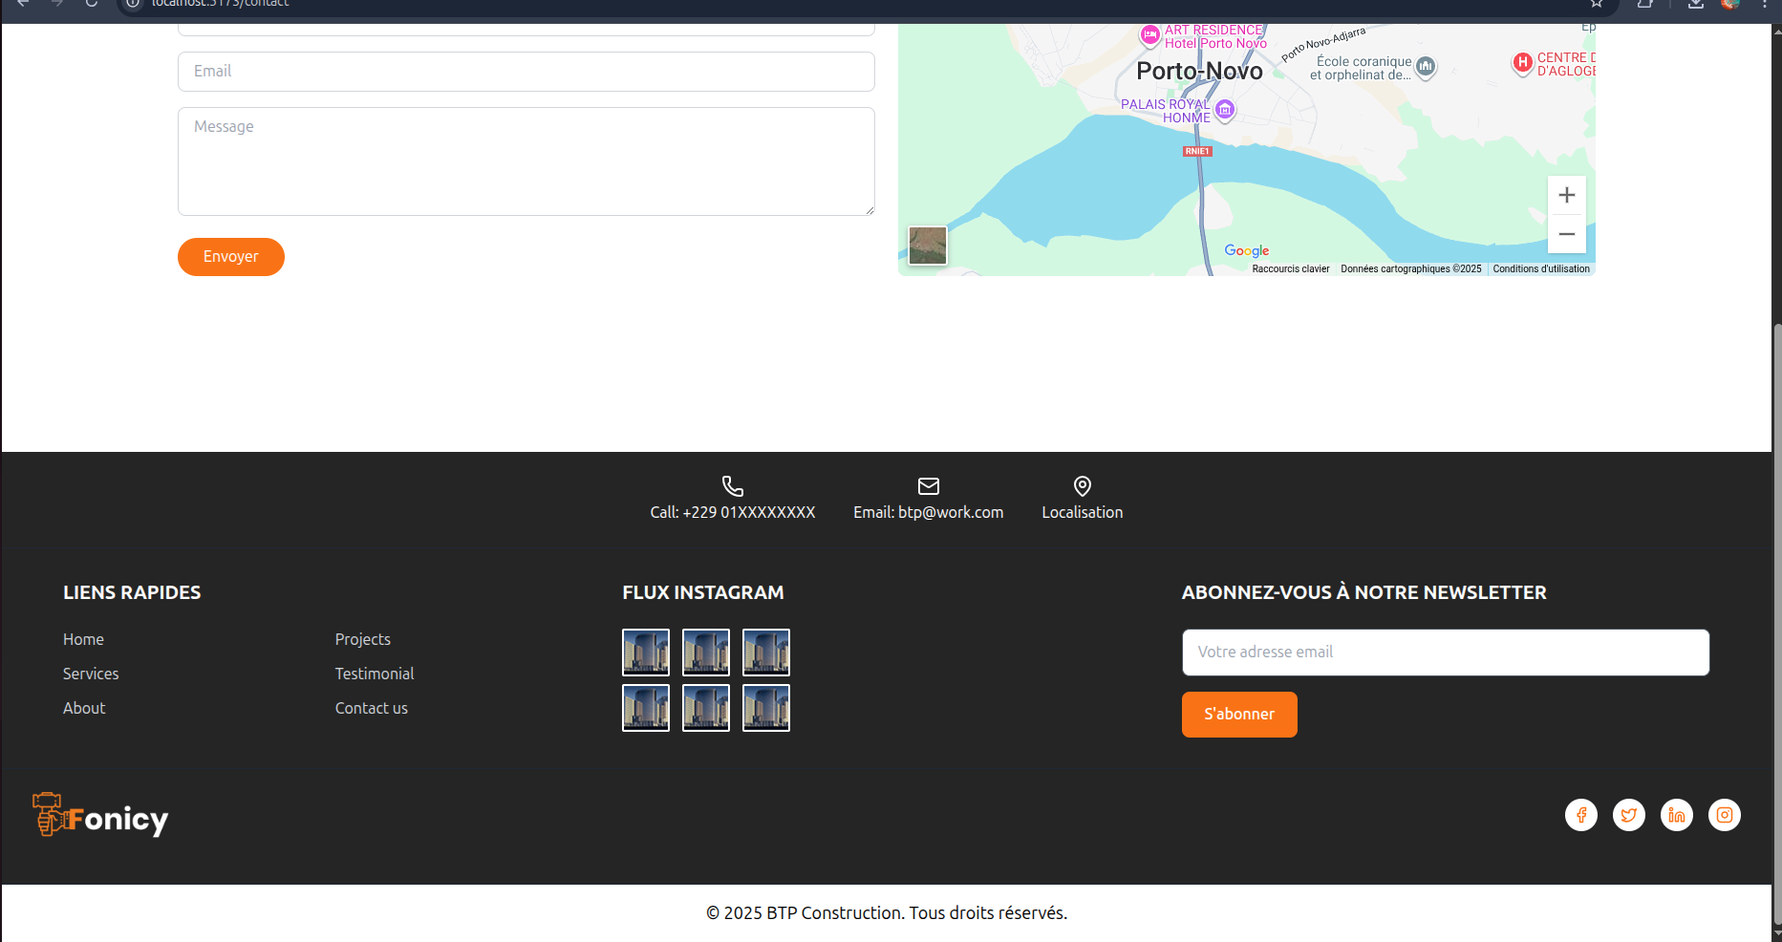Open the Projects quick link

[362, 639]
